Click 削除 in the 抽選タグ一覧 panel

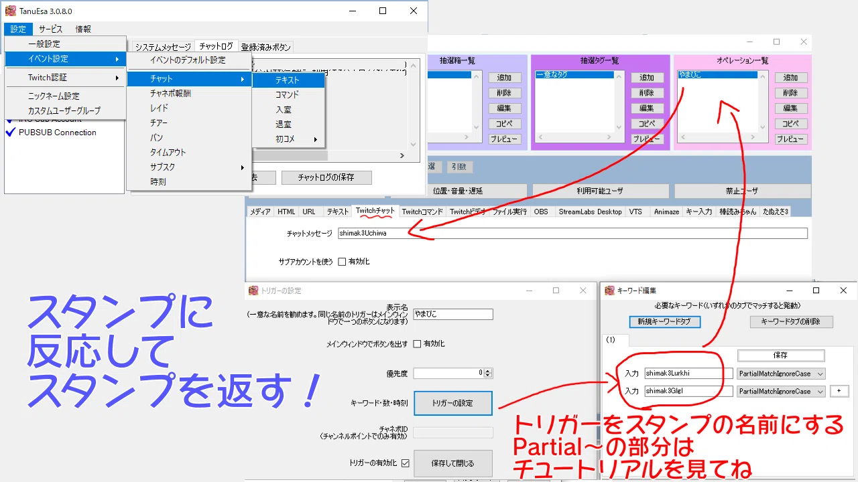647,93
